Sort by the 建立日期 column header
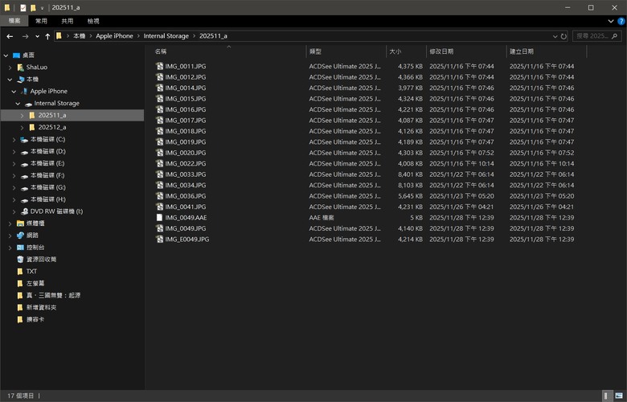 [x=547, y=51]
